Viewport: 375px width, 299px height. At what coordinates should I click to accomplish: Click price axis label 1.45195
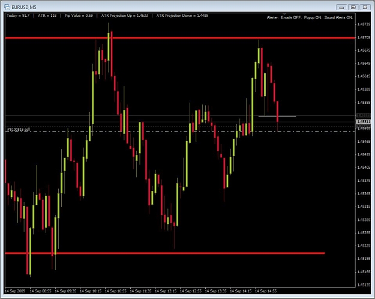(x=364, y=259)
